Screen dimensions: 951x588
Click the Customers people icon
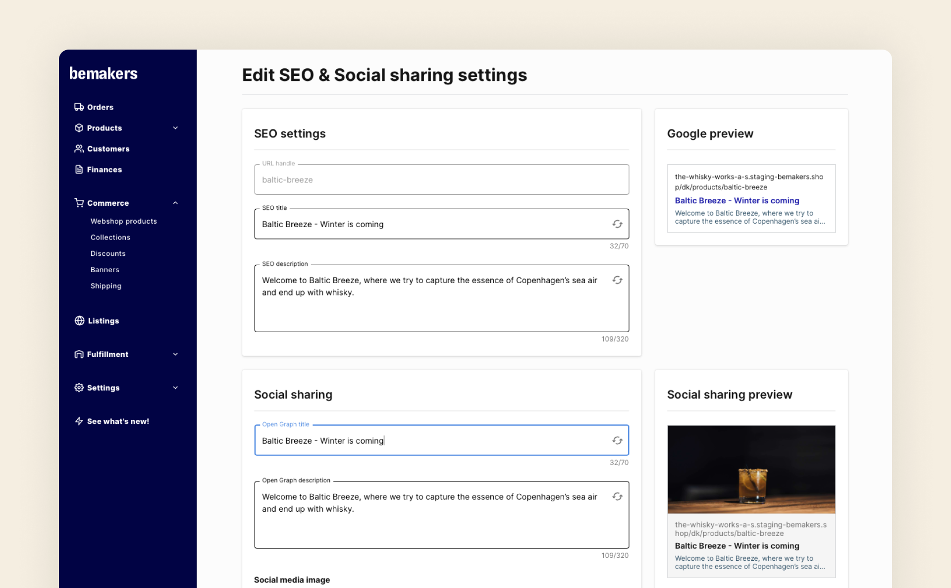[x=79, y=149]
